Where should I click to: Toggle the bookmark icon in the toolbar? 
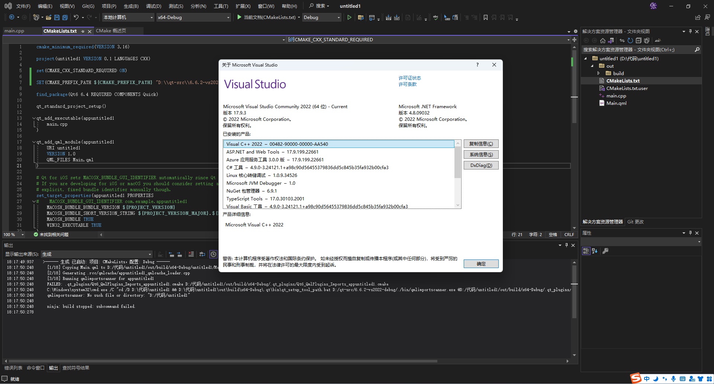click(485, 17)
